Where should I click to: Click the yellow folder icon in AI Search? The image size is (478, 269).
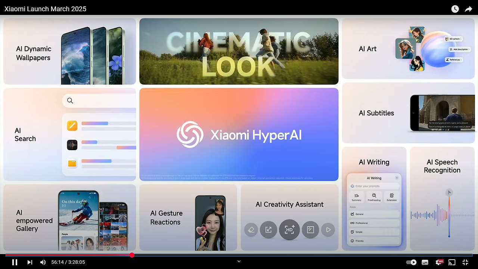72,164
